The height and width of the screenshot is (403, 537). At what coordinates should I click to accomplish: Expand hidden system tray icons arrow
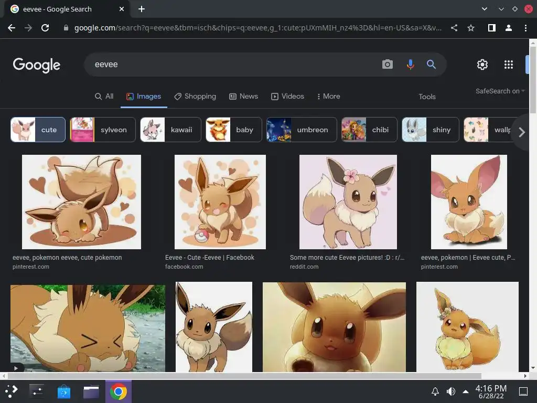(x=466, y=391)
